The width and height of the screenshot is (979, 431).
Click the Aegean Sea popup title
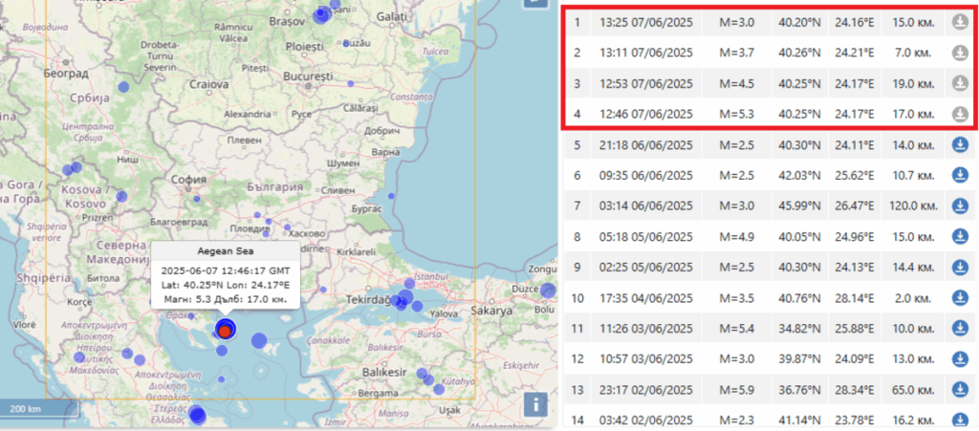(x=226, y=251)
